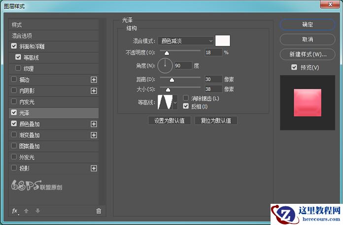Screen dimensions: 343x225
Task: Uncheck the 等高线 sub-option checkbox
Action: [18, 57]
